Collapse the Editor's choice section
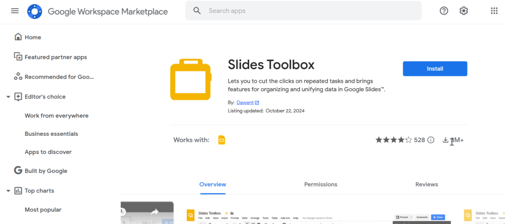Screen dimensions: 505x224 pos(8,97)
